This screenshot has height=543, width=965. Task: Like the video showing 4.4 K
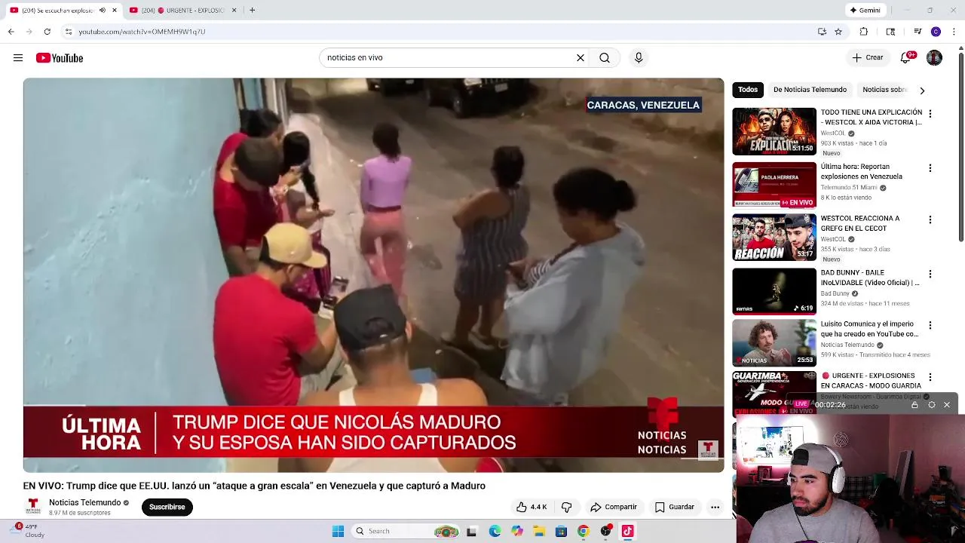532,507
